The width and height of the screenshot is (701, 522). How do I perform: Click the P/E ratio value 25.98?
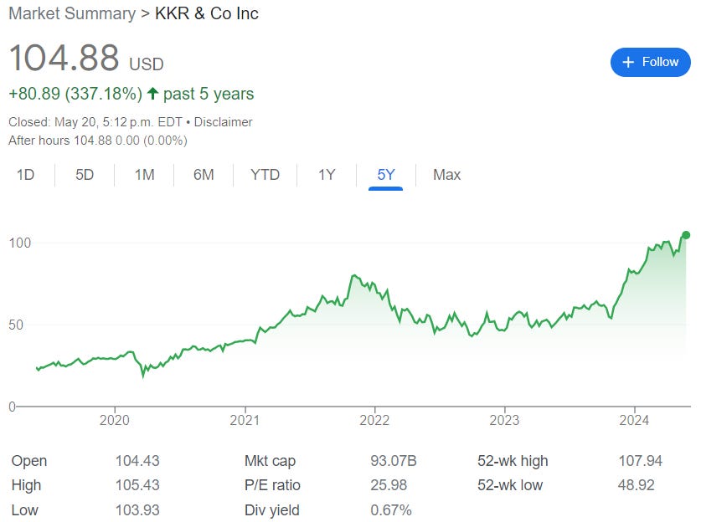click(x=389, y=485)
